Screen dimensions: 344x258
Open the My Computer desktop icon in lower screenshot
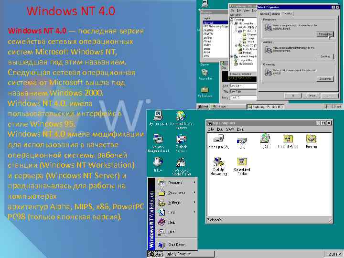(158, 118)
